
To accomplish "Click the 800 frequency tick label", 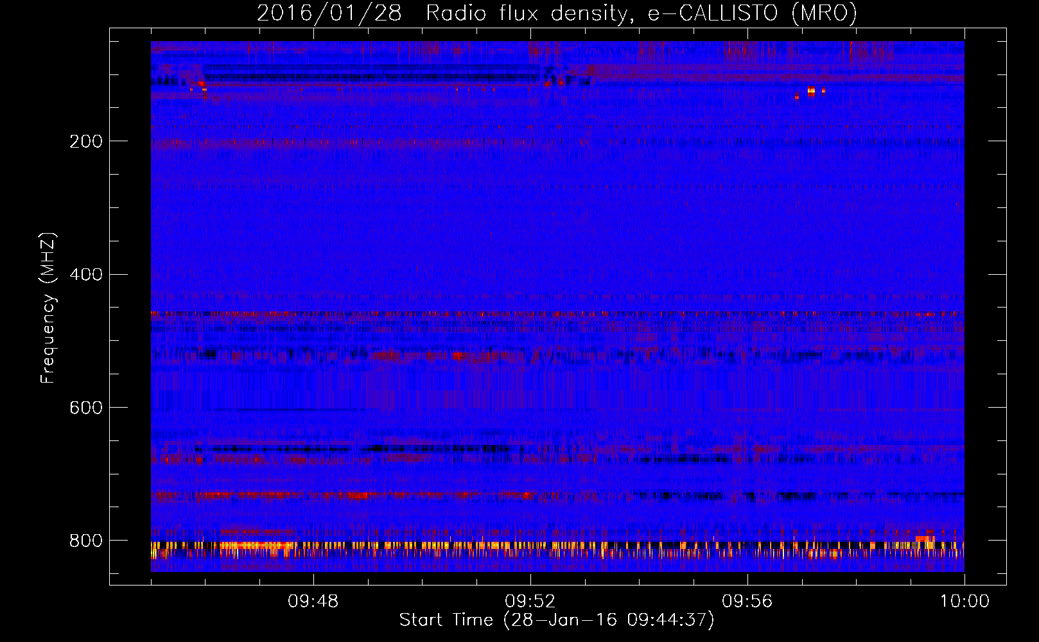I will point(86,541).
